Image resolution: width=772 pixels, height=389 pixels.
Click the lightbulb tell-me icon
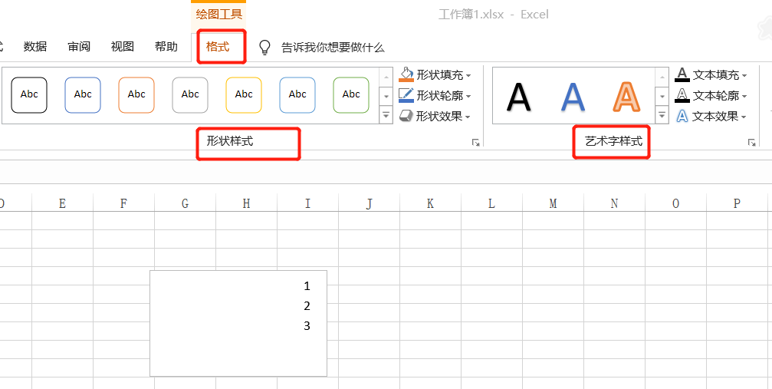pyautogui.click(x=265, y=48)
